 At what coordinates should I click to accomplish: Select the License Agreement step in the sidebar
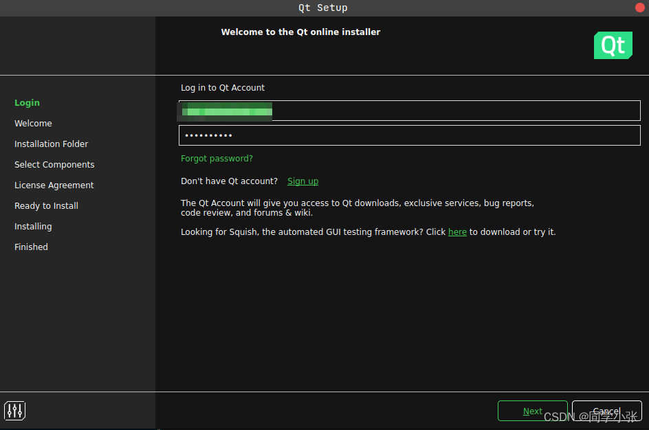pyautogui.click(x=54, y=185)
